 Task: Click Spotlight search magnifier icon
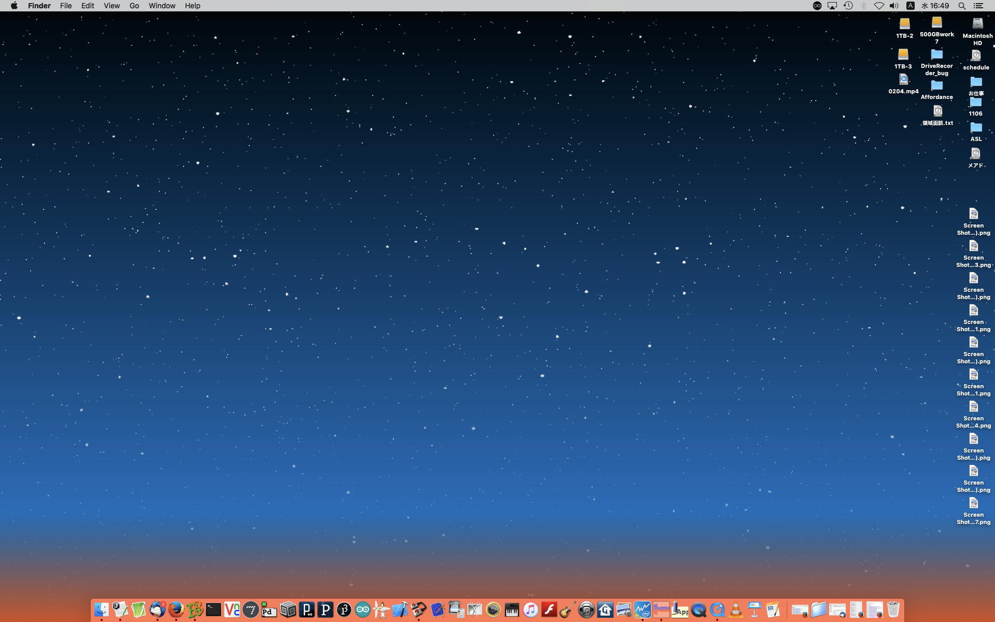click(962, 6)
